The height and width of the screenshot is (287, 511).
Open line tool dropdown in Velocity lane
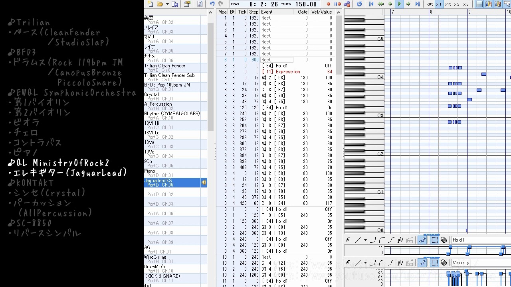(365, 263)
